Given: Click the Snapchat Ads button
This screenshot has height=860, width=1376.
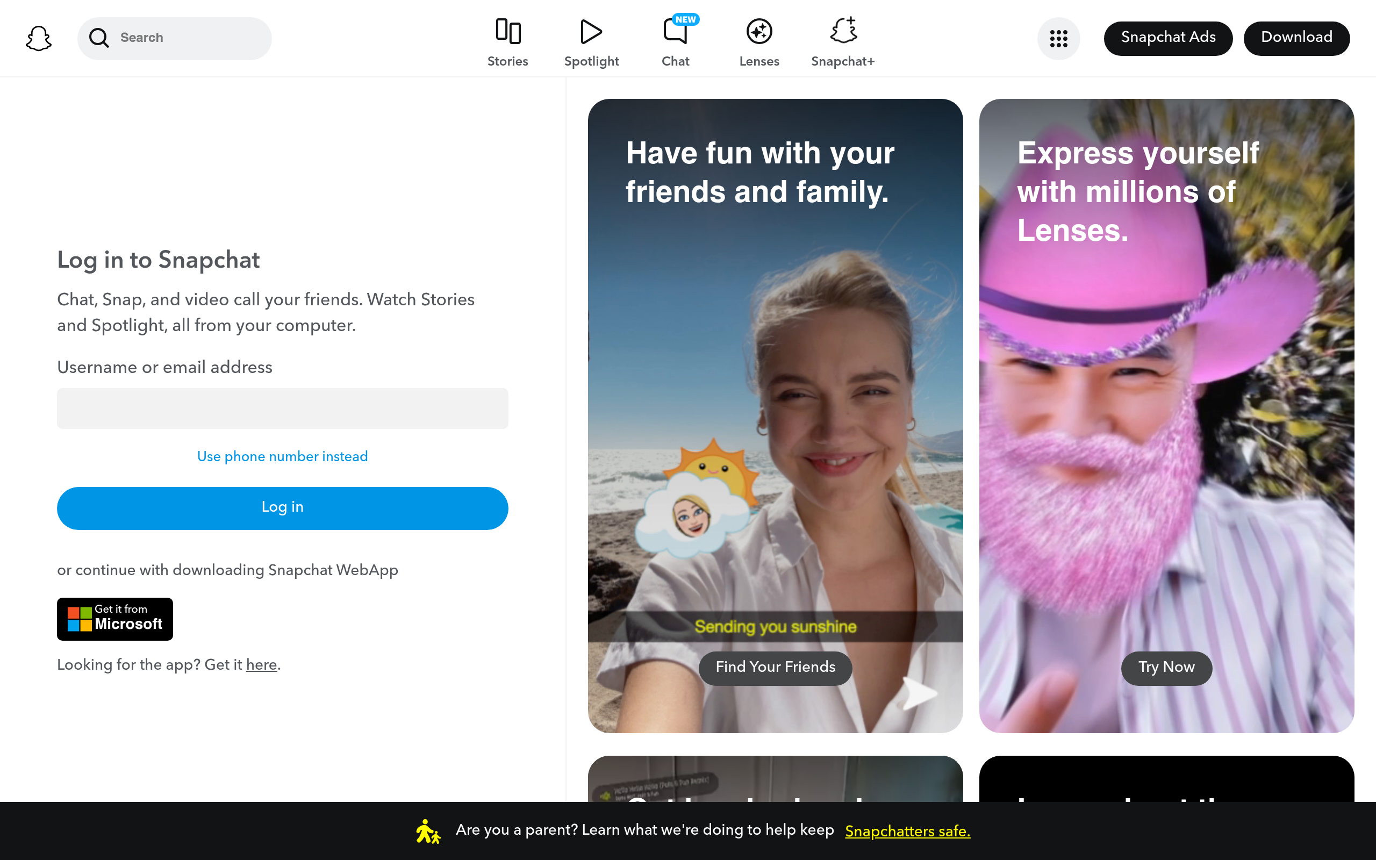Looking at the screenshot, I should point(1168,38).
